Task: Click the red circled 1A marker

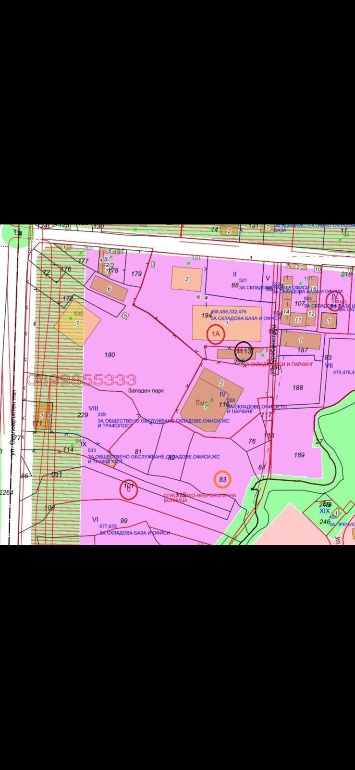Action: pyautogui.click(x=216, y=333)
